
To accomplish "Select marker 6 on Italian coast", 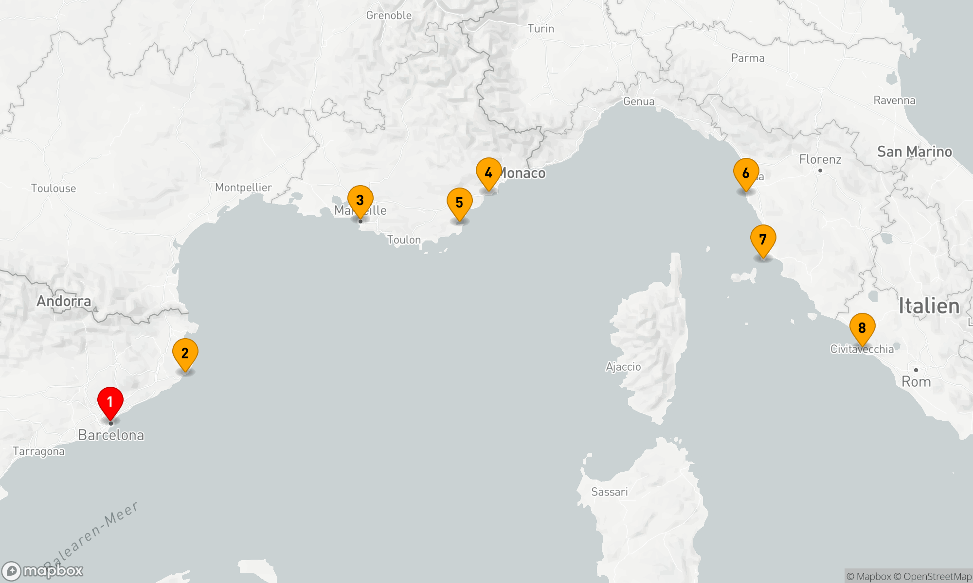I will pyautogui.click(x=746, y=173).
